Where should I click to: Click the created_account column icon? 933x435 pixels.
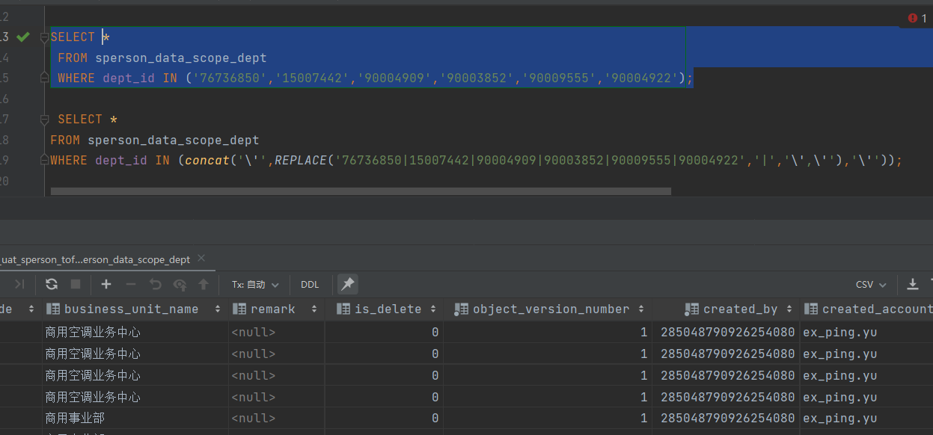pyautogui.click(x=810, y=309)
